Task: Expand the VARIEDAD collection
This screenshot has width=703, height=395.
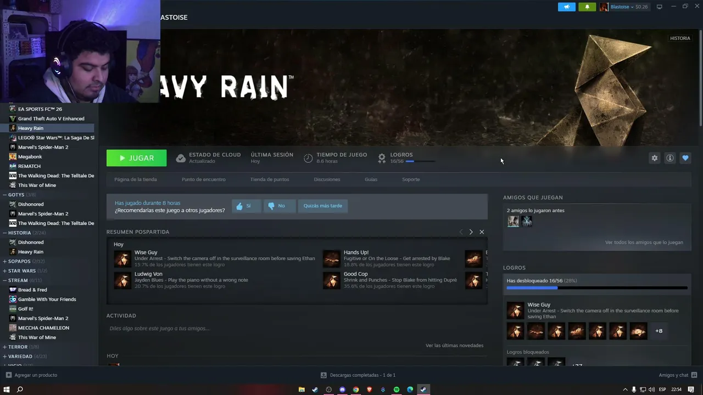Action: [4, 357]
